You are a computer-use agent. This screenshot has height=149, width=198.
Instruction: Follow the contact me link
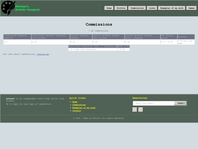click(x=43, y=54)
